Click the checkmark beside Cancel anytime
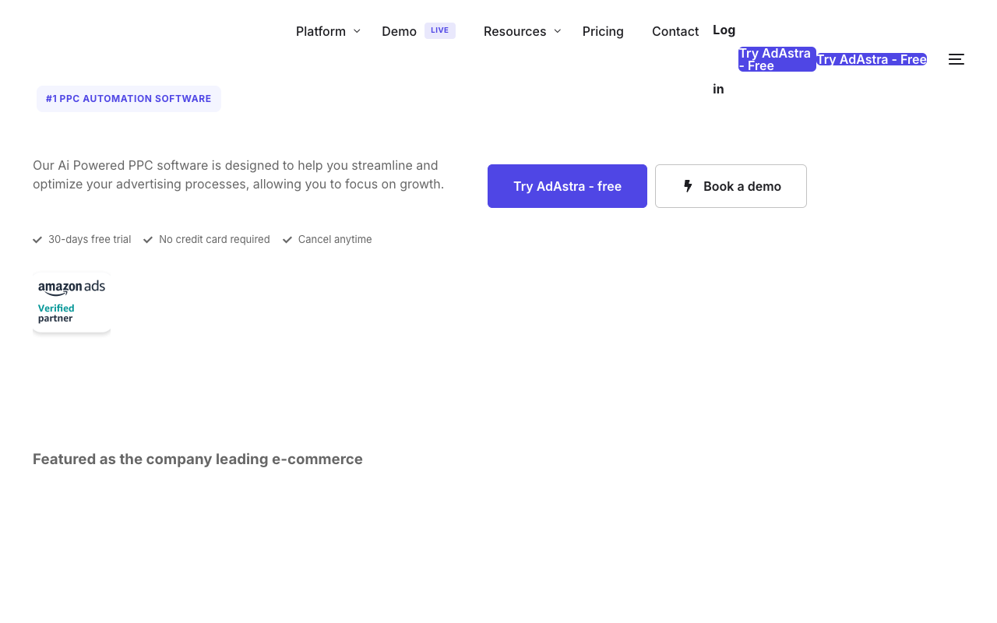Screen dimensions: 997x623 click(x=287, y=240)
